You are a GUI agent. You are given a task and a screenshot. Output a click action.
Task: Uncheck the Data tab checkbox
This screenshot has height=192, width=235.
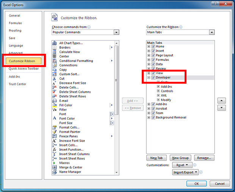pos(153,64)
